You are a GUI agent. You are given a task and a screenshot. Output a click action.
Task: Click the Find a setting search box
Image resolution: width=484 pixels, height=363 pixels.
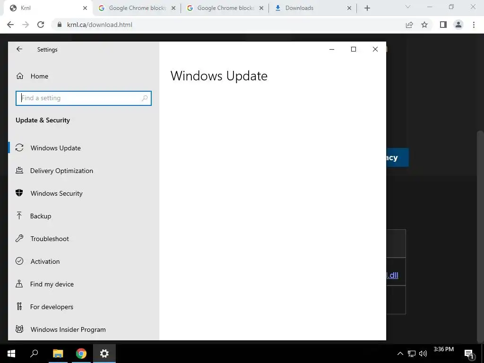tap(83, 98)
